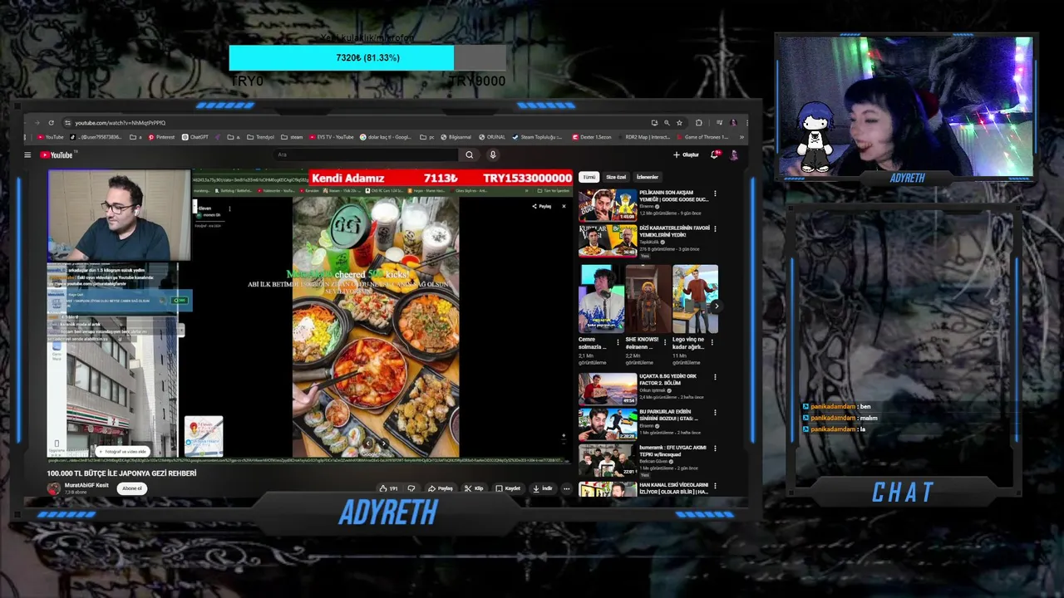Open the RDR2 Map bookmark

click(644, 137)
